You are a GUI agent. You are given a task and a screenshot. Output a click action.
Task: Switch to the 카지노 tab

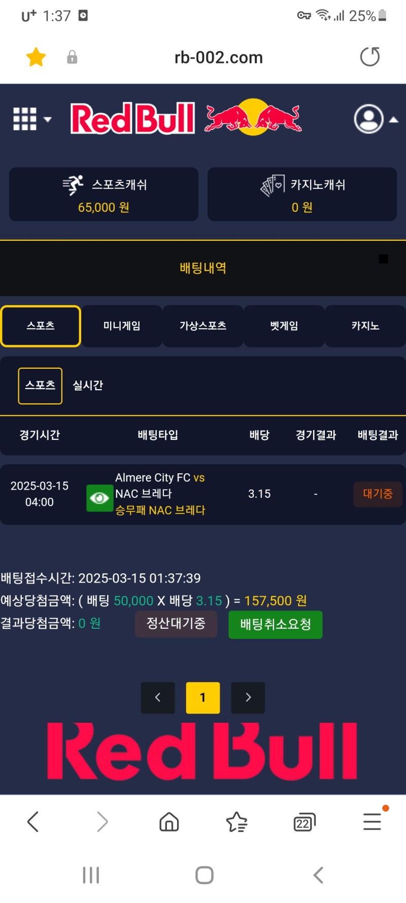tap(365, 326)
